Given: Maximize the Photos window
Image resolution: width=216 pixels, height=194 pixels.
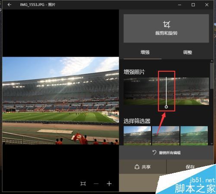Looking at the screenshot, I should click(193, 5).
